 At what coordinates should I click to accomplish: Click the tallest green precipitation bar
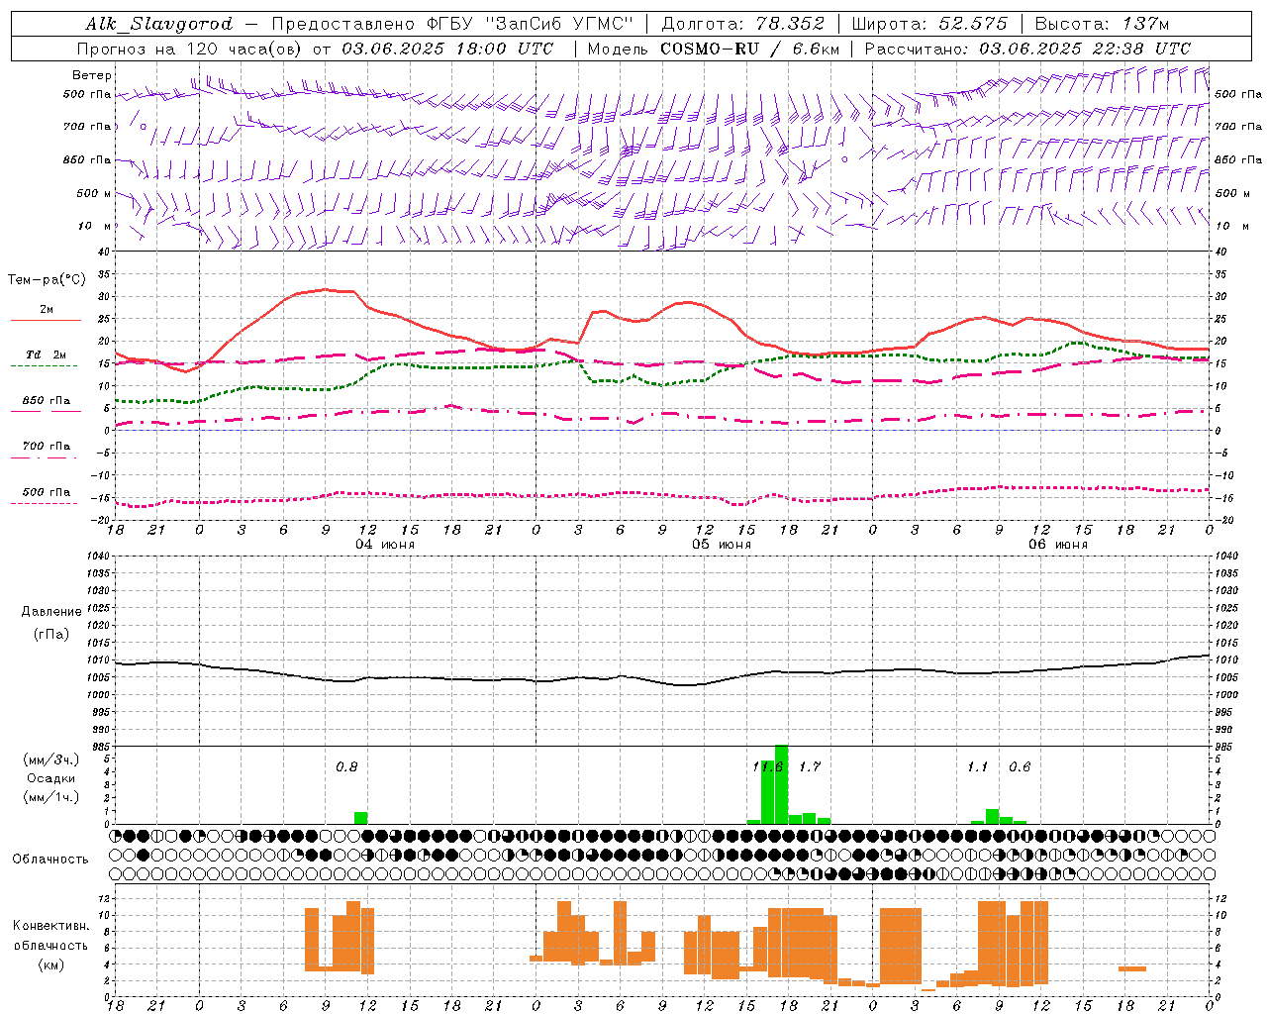click(x=781, y=784)
